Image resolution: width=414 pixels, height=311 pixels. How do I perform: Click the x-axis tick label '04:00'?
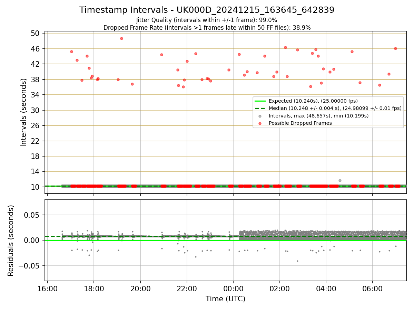tap(326, 288)
